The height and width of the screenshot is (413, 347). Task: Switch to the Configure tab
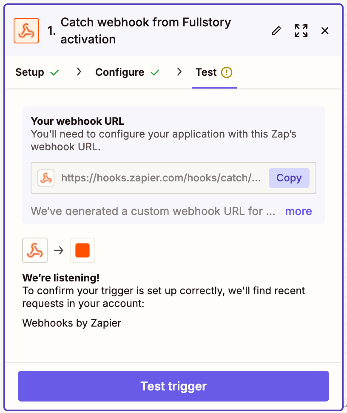pyautogui.click(x=119, y=72)
